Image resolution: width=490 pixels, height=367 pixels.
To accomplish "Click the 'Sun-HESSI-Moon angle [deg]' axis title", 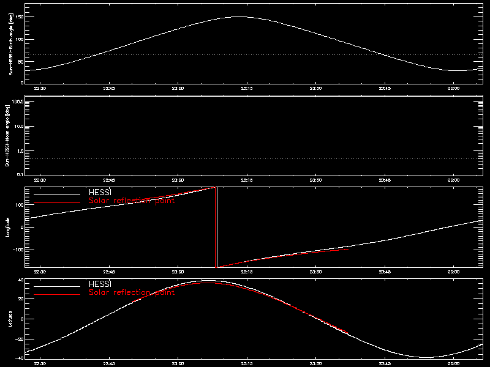I will [x=7, y=135].
